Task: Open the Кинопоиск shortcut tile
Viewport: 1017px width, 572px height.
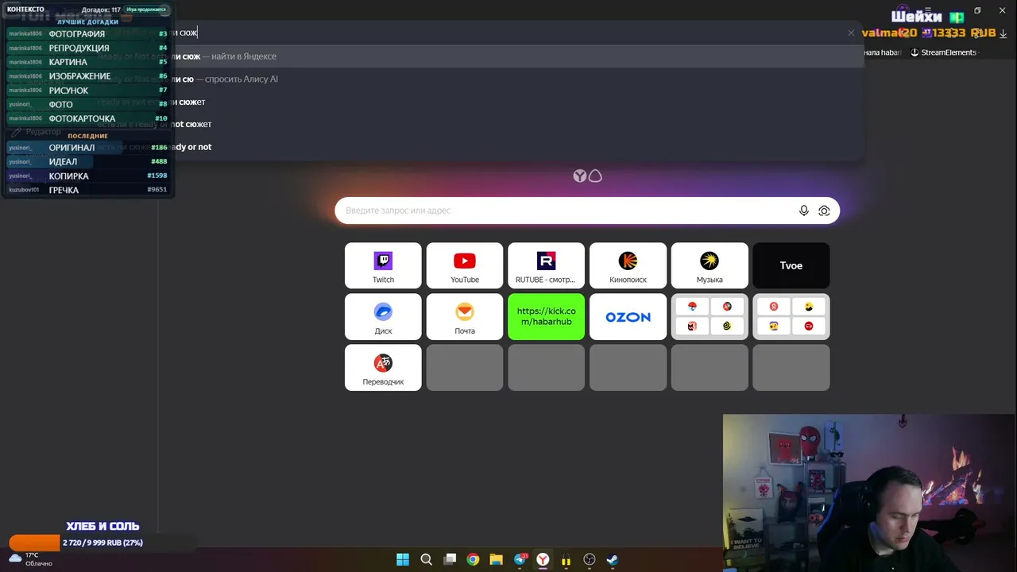Action: [628, 265]
